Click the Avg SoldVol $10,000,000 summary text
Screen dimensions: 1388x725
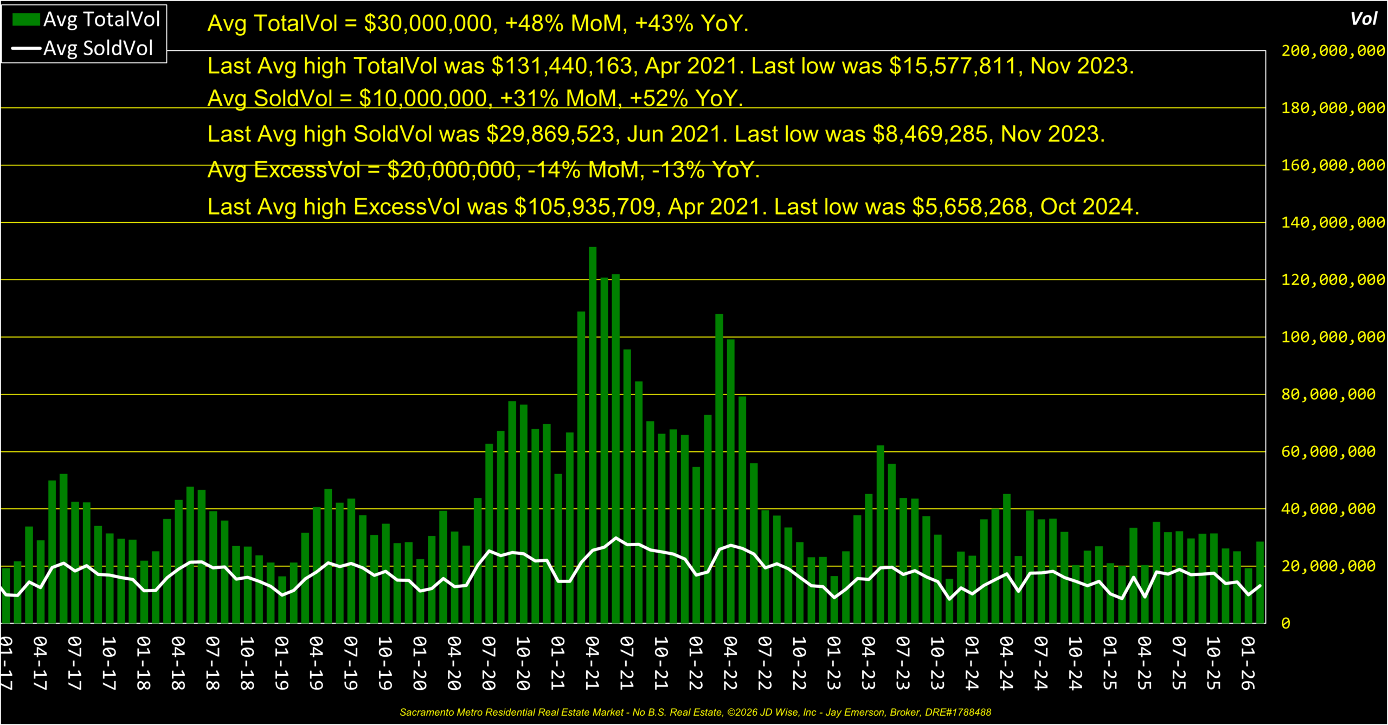(x=475, y=99)
